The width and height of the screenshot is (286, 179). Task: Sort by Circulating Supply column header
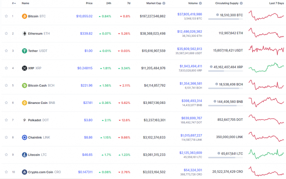coord(227,3)
